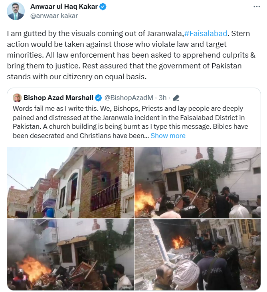Open the @anwaar_kakar handle
The image size is (267, 292).
tap(54, 16)
